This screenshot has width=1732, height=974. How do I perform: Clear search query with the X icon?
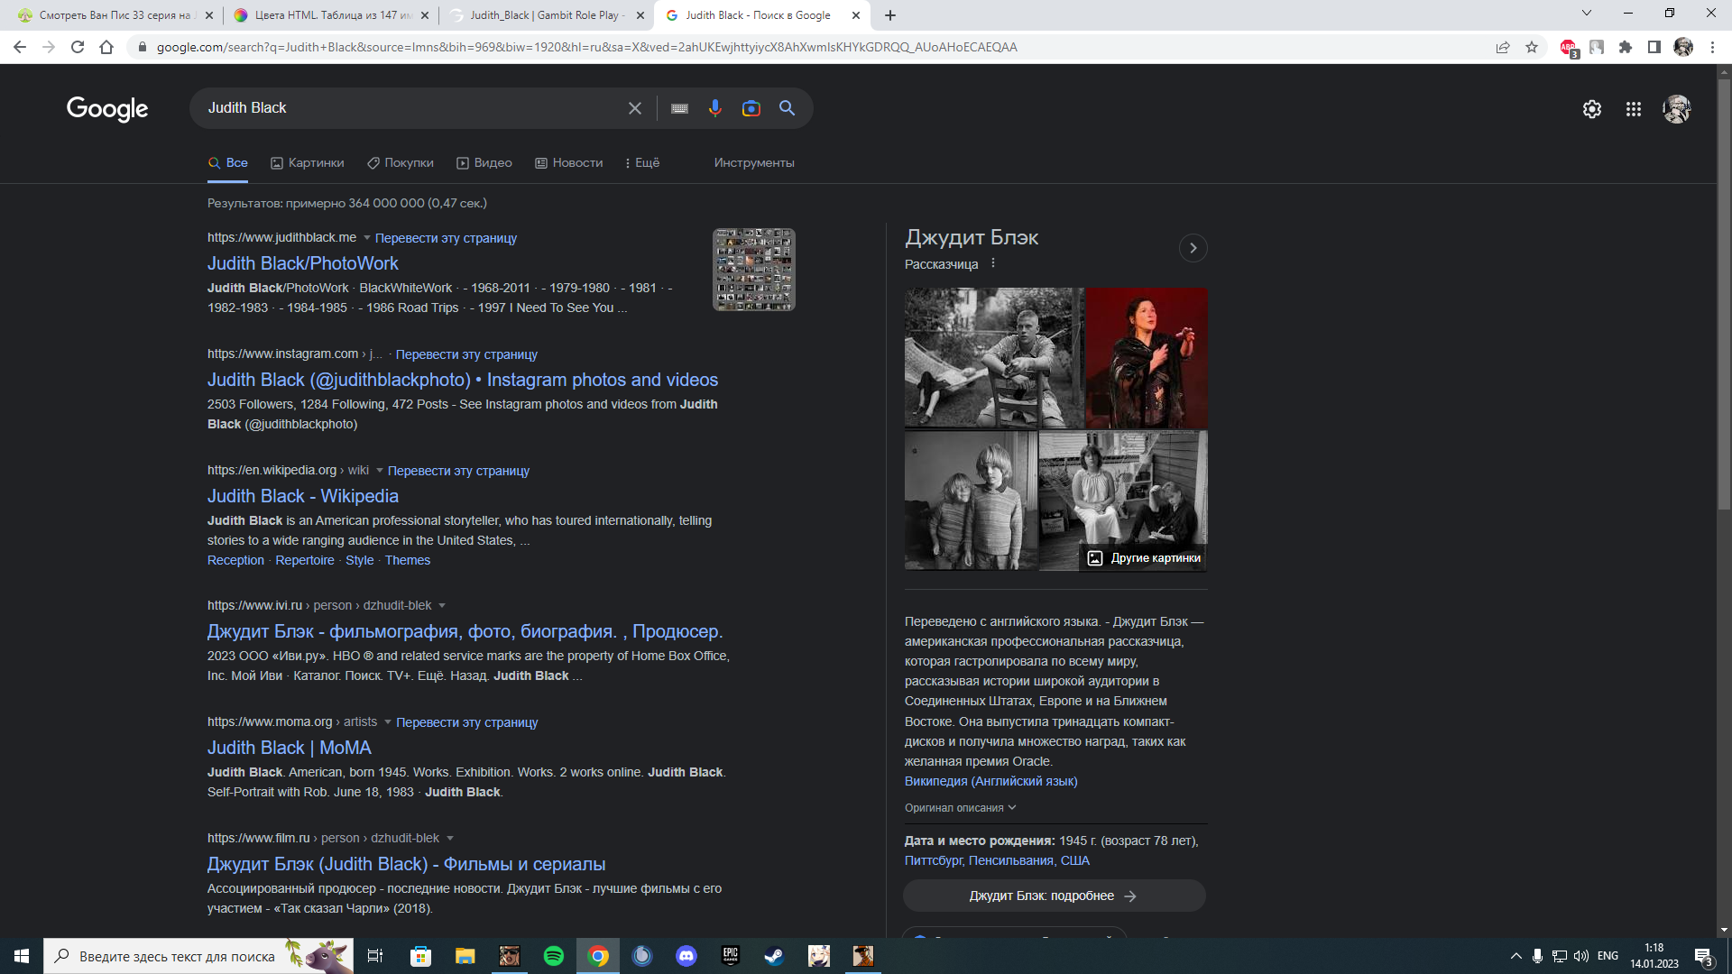635,108
